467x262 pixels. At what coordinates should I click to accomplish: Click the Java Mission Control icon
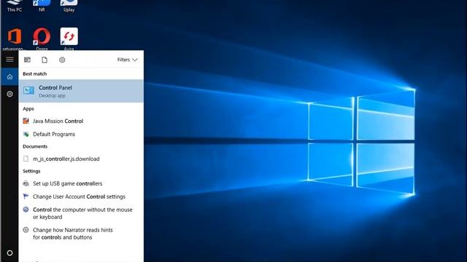(x=26, y=121)
